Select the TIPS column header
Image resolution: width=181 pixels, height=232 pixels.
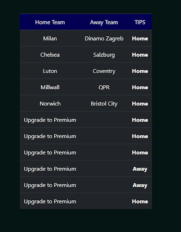click(x=140, y=22)
